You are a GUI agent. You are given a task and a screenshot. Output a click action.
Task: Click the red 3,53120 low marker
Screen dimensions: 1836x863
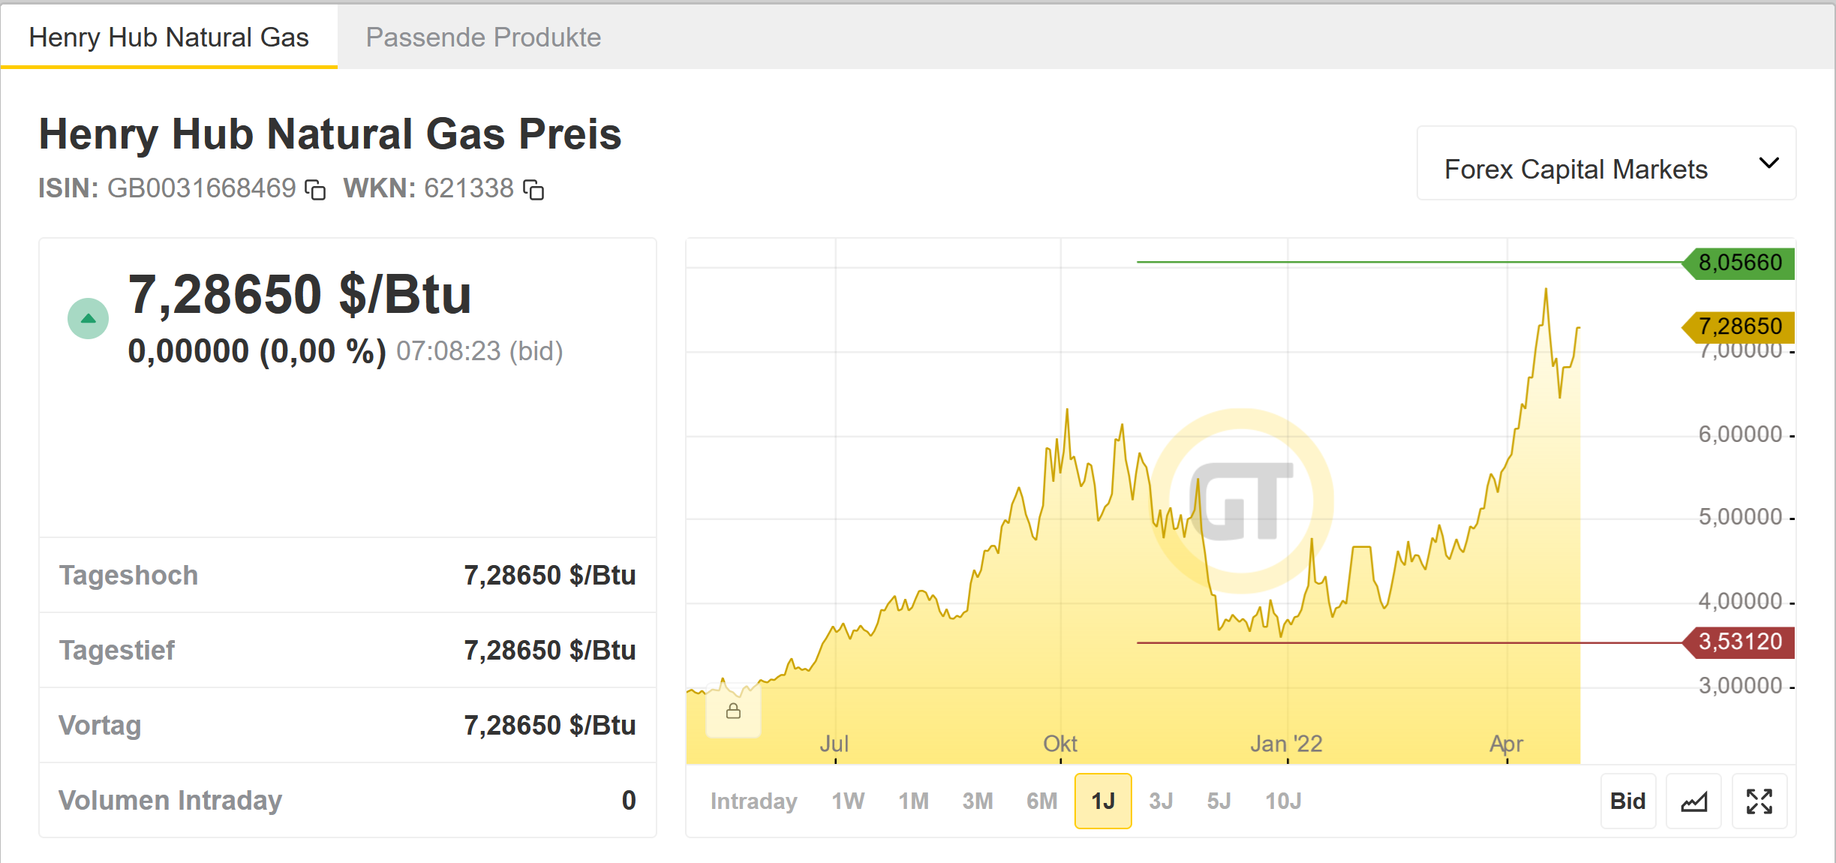1739,642
